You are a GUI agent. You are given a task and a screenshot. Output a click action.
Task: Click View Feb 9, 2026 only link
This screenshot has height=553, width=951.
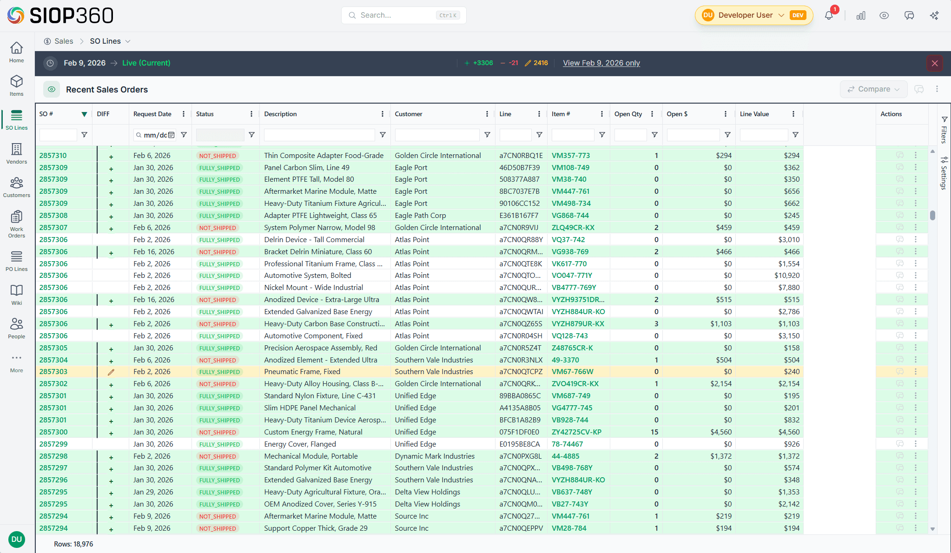[x=601, y=63]
